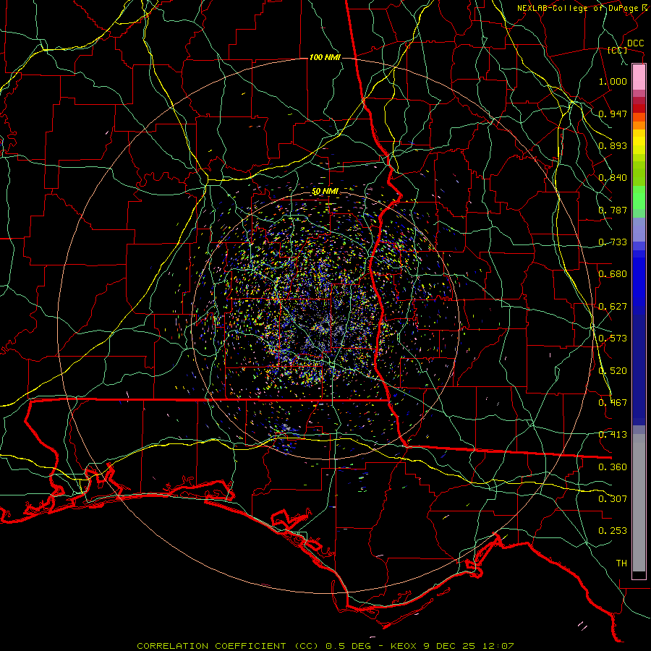This screenshot has width=651, height=651.
Task: Click the 0.520 scale value
Action: pos(613,371)
